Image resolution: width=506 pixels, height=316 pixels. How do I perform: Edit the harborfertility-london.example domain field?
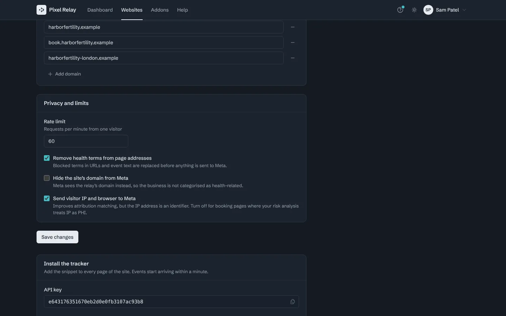click(x=164, y=58)
